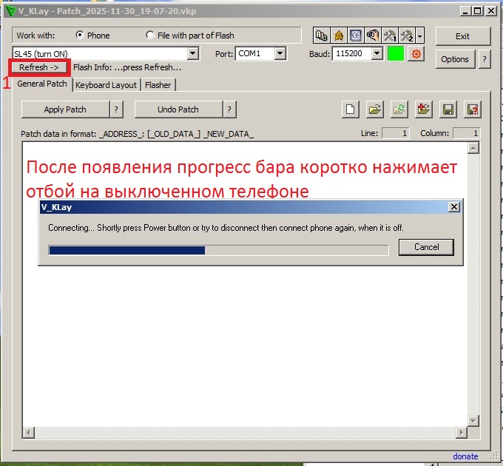Image resolution: width=503 pixels, height=466 pixels.
Task: Select File with part of Flash option
Action: [x=151, y=36]
